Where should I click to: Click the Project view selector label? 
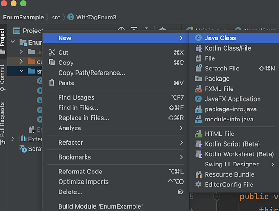(33, 31)
